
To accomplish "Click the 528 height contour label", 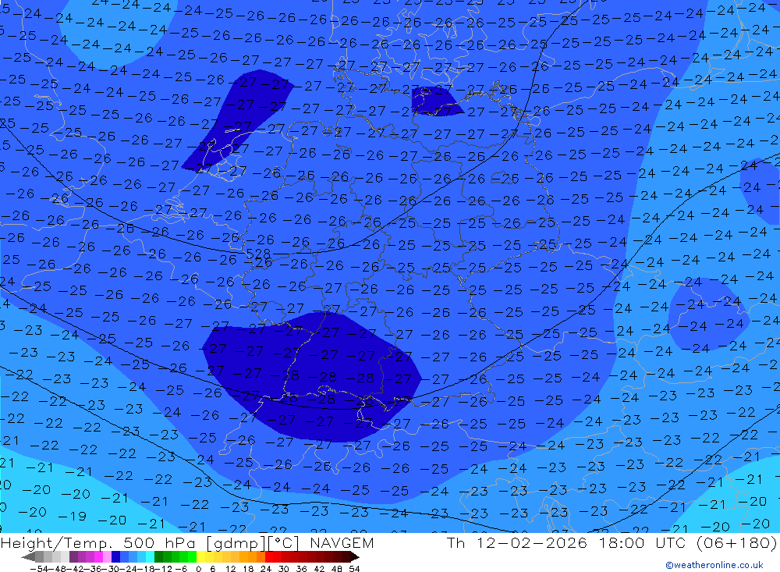I will pos(258,254).
